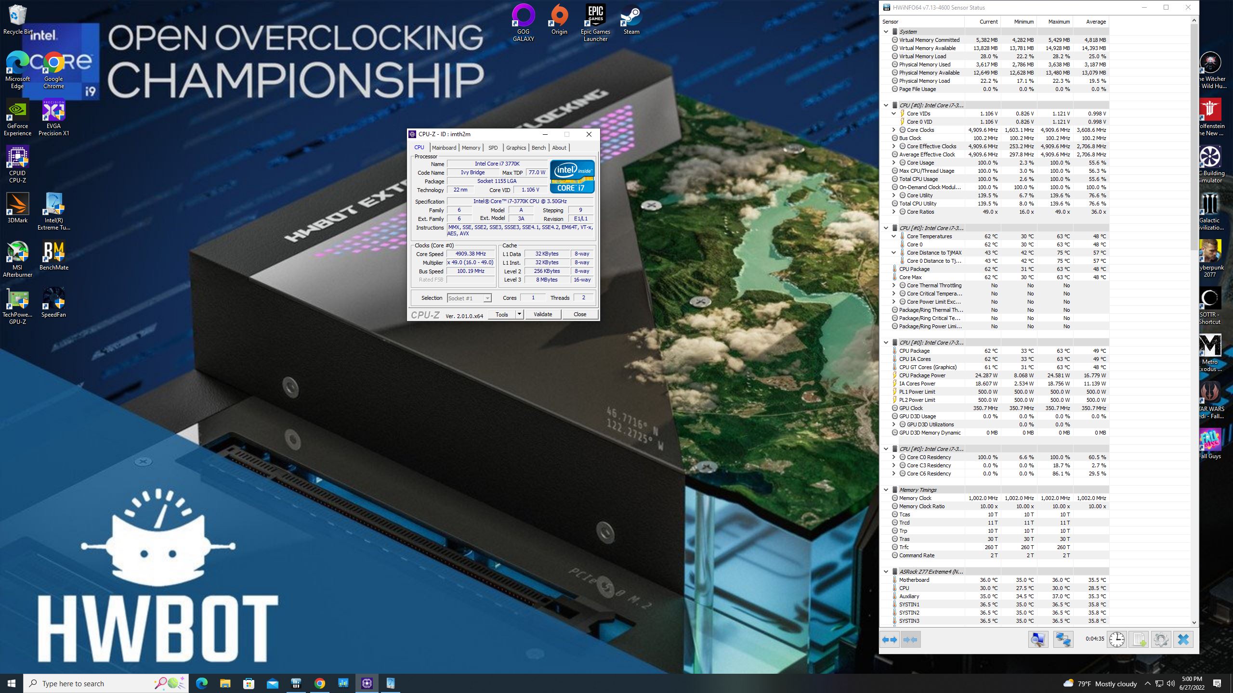This screenshot has width=1233, height=693.
Task: Click CPU-Z Validate button
Action: point(542,314)
